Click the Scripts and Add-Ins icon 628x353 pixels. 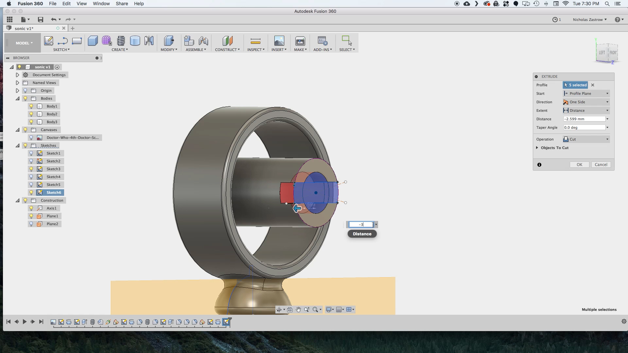[x=323, y=41]
